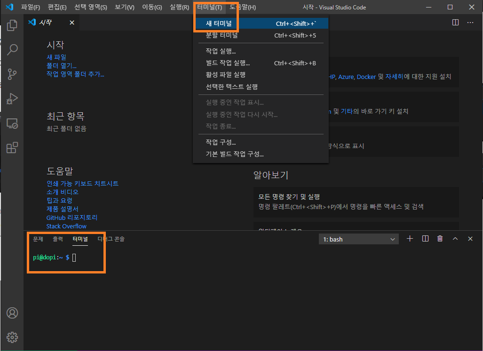Open the 1: bash terminal selector dropdown
483x351 pixels.
pyautogui.click(x=358, y=239)
